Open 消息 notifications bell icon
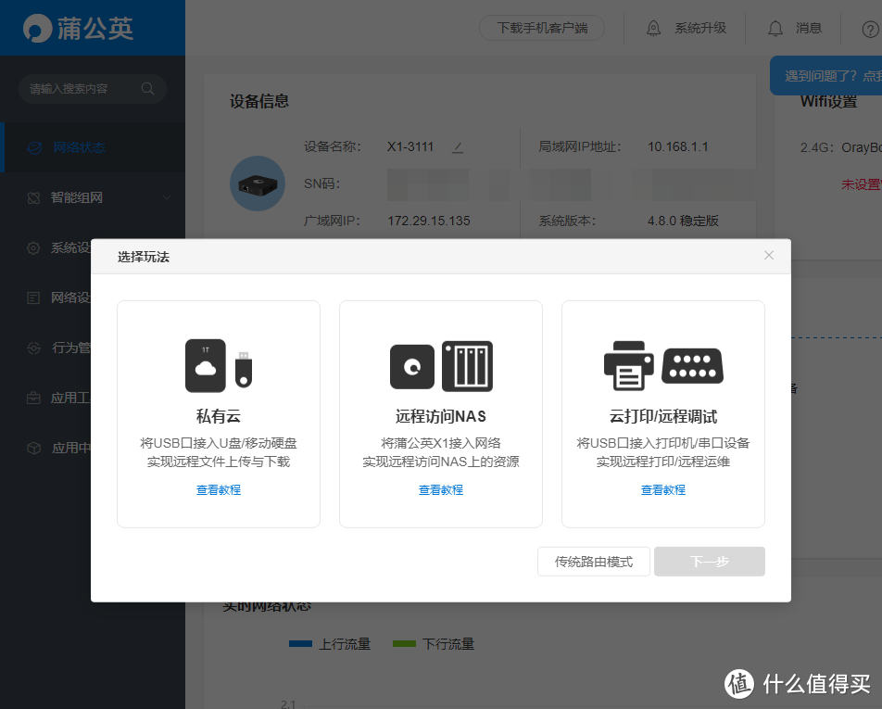The width and height of the screenshot is (882, 709). 775,28
